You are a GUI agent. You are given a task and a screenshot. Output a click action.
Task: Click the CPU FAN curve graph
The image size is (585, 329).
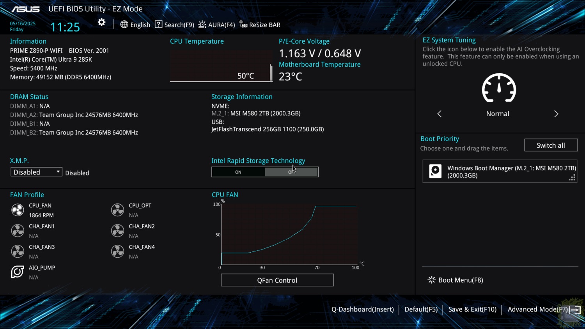[x=289, y=234]
